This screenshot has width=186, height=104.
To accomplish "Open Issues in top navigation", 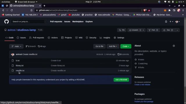I will (67, 22).
